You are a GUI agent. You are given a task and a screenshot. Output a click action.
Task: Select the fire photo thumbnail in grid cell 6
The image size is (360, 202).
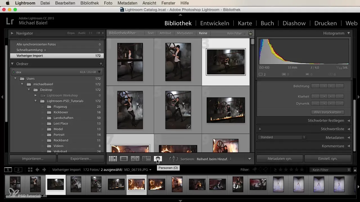pyautogui.click(x=226, y=110)
